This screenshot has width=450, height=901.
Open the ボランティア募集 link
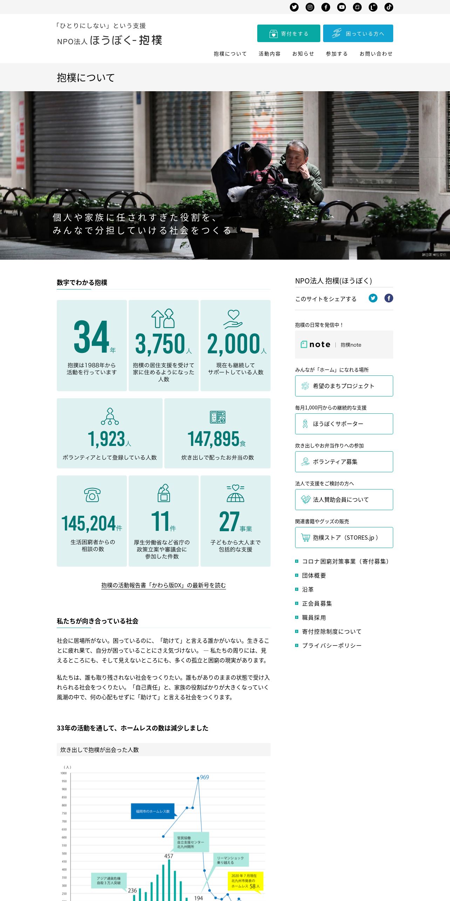click(x=344, y=462)
